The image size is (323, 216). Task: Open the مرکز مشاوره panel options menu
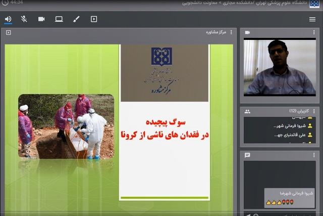click(232, 32)
